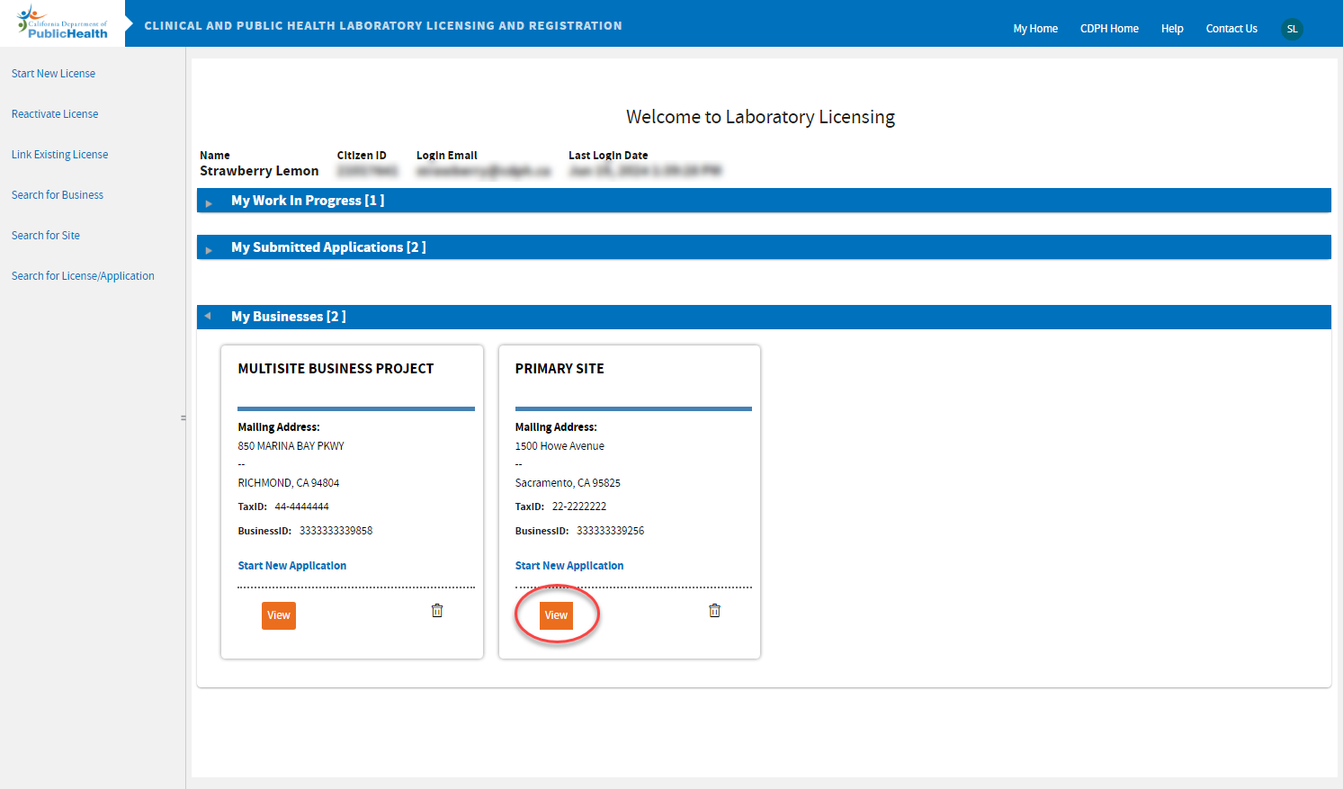Viewport: 1343px width, 789px height.
Task: Click the sidebar resize handle
Action: tap(184, 417)
